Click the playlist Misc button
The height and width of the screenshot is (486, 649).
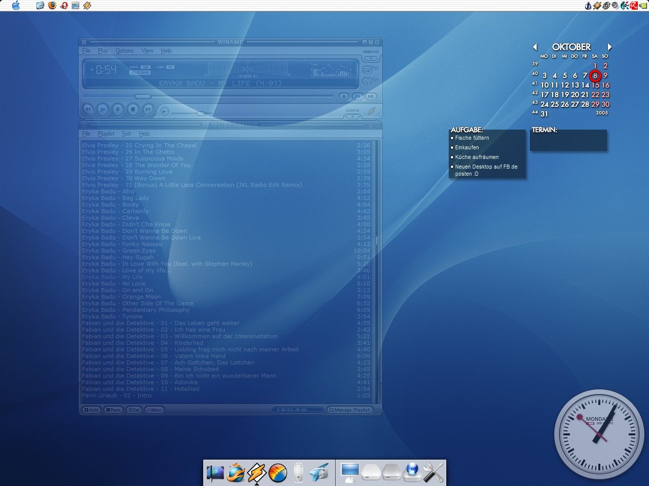click(154, 410)
